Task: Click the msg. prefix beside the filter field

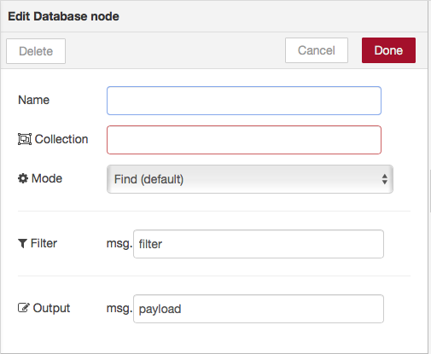Action: pos(119,244)
